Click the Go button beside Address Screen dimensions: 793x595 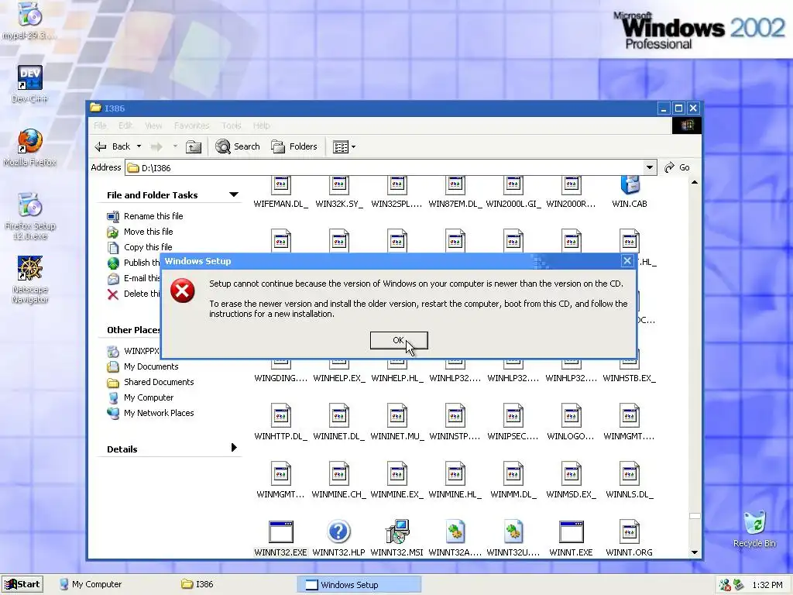(677, 167)
